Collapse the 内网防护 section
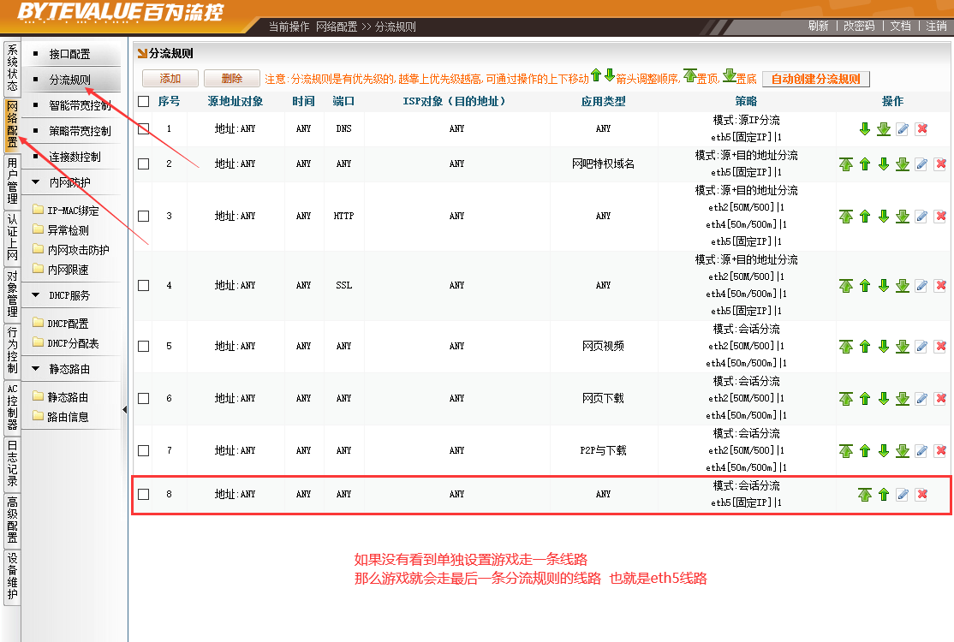 point(36,182)
